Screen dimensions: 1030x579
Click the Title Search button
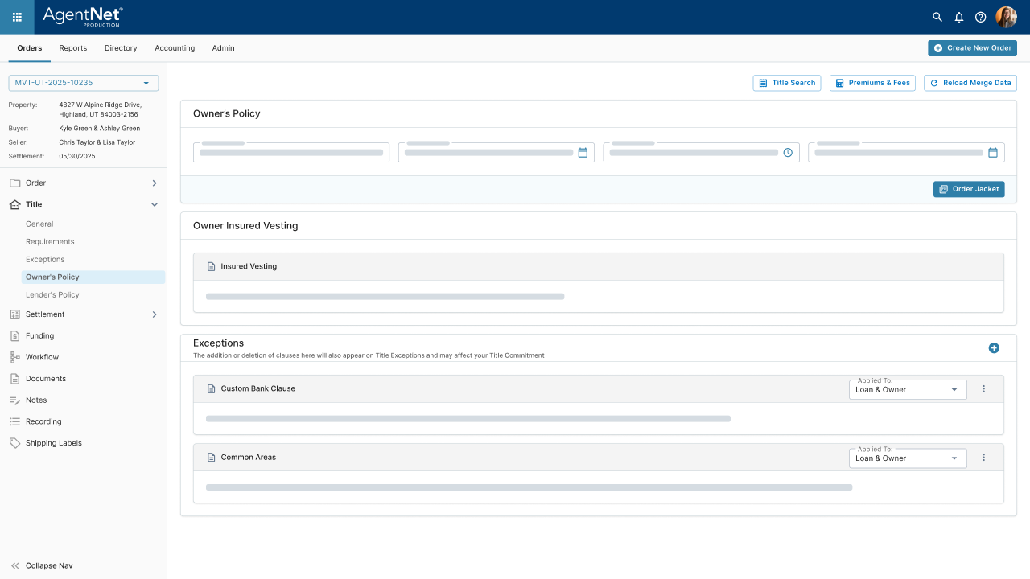click(785, 83)
